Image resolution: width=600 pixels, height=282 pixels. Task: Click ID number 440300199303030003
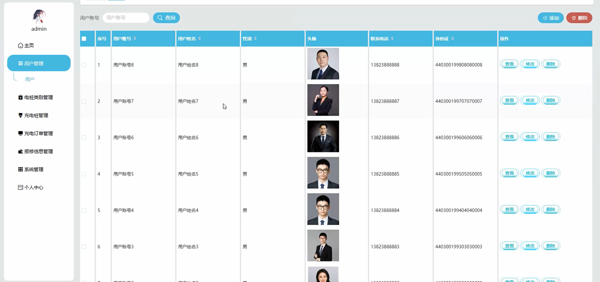459,247
